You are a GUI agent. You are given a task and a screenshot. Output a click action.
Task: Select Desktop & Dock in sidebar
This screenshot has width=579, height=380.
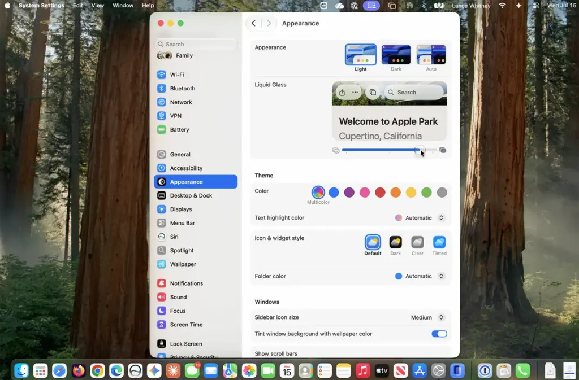(196, 195)
